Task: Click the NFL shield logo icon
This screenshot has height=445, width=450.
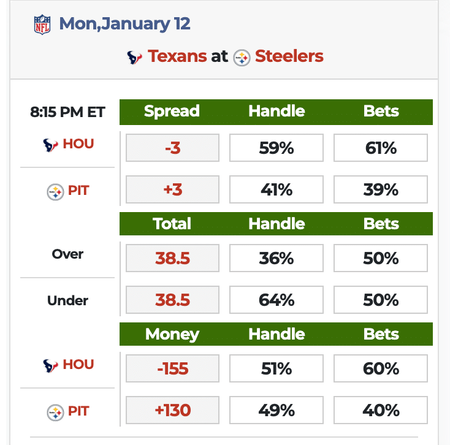Action: pos(42,25)
